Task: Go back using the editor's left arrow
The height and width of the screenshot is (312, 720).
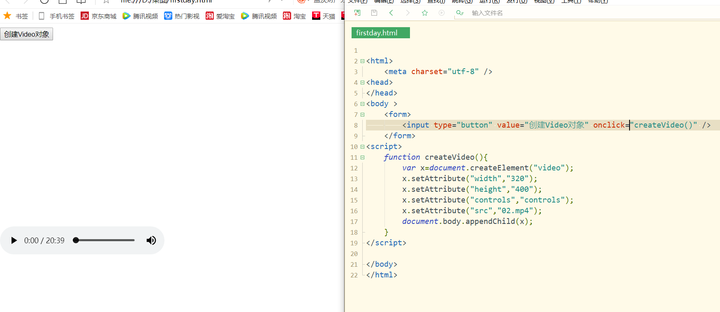Action: tap(391, 13)
